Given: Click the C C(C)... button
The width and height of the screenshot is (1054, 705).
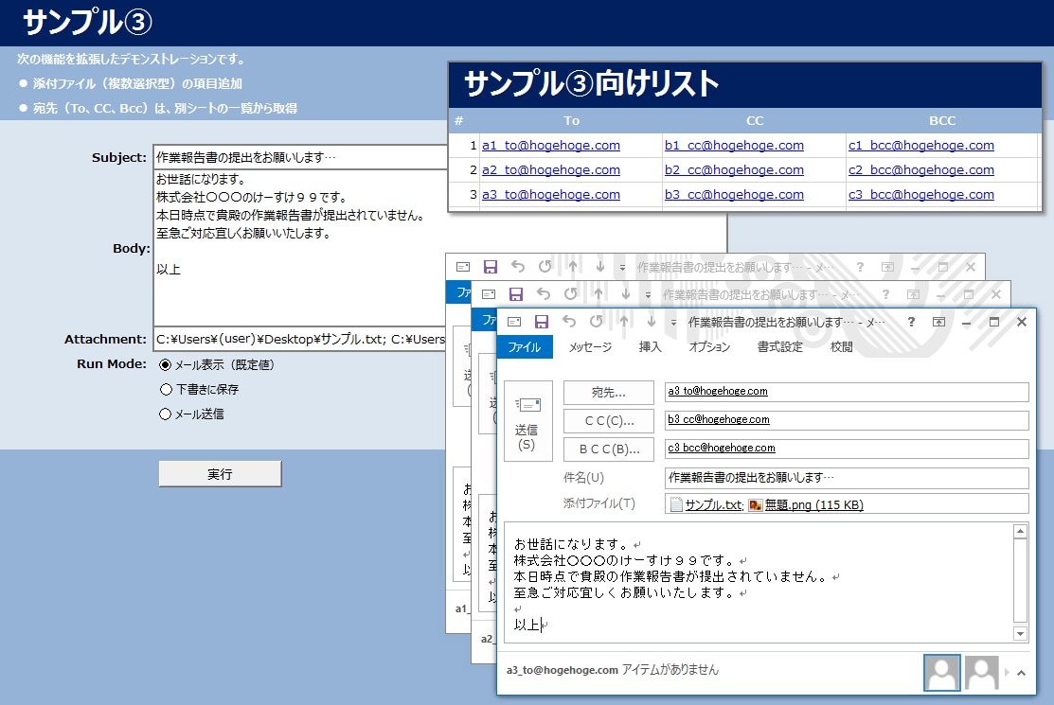Looking at the screenshot, I should (608, 421).
